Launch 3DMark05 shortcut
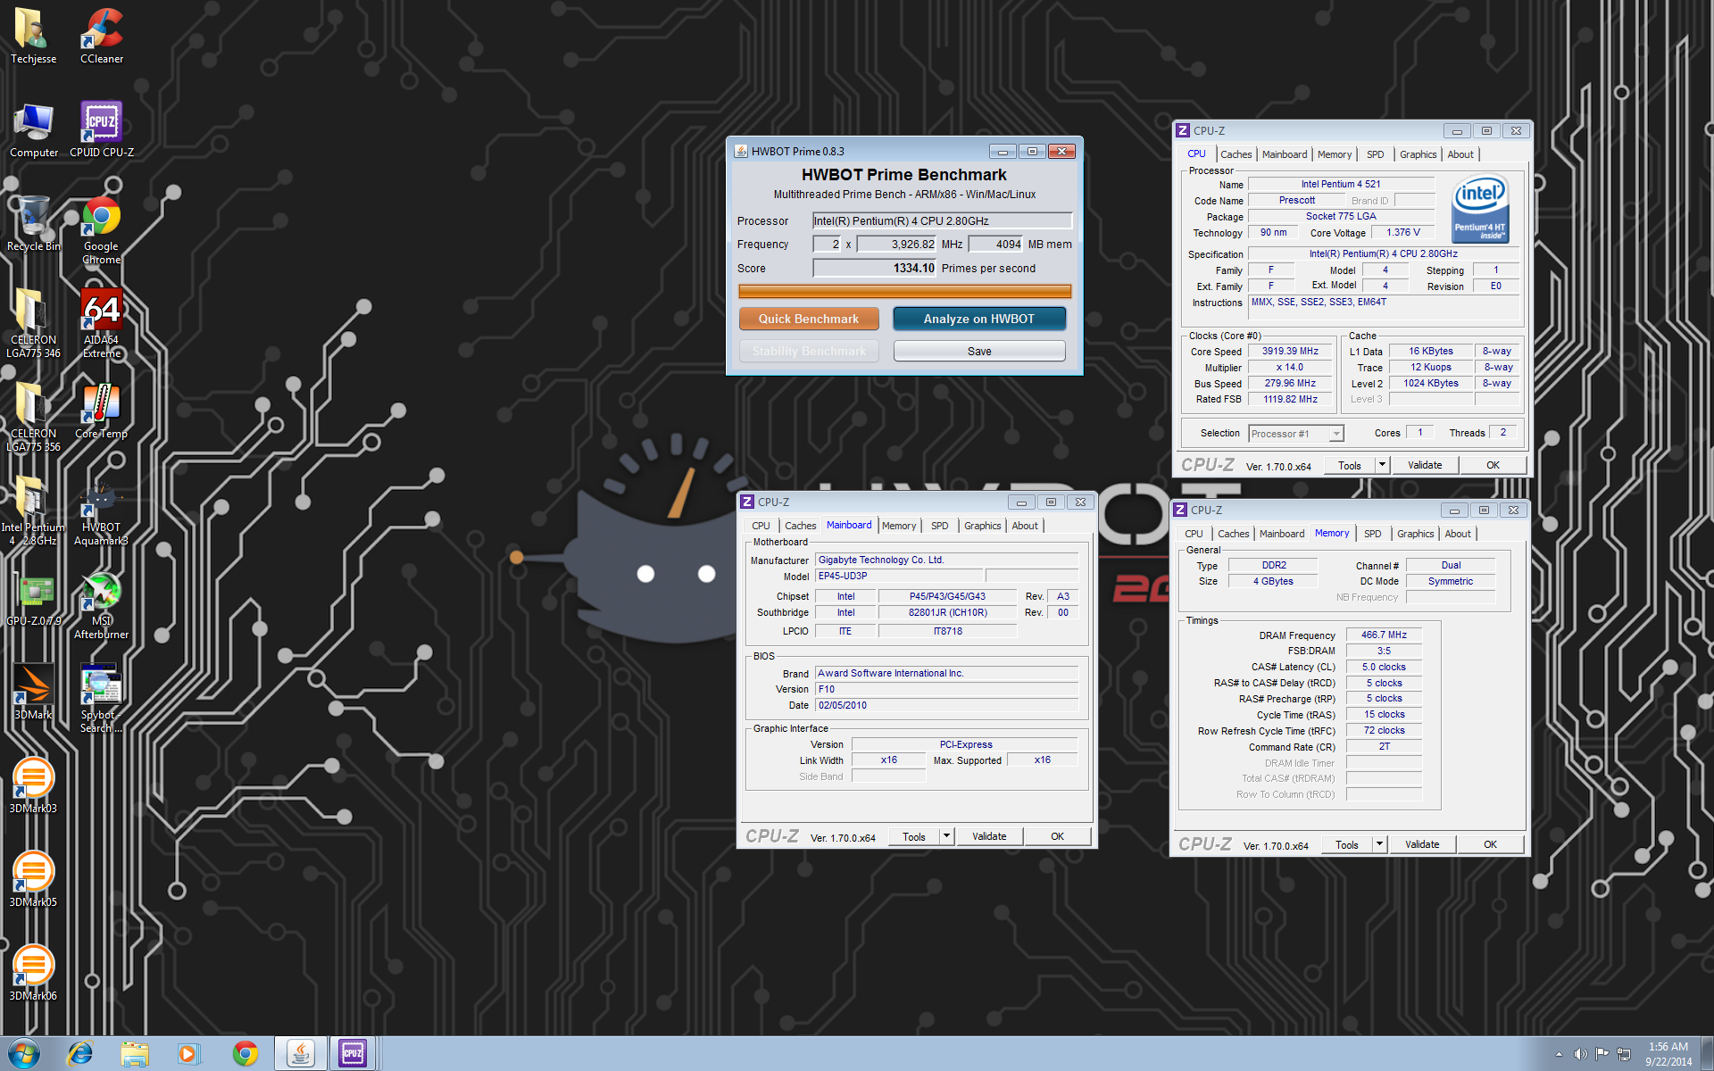Screen dimensions: 1714x1071 tap(33, 879)
